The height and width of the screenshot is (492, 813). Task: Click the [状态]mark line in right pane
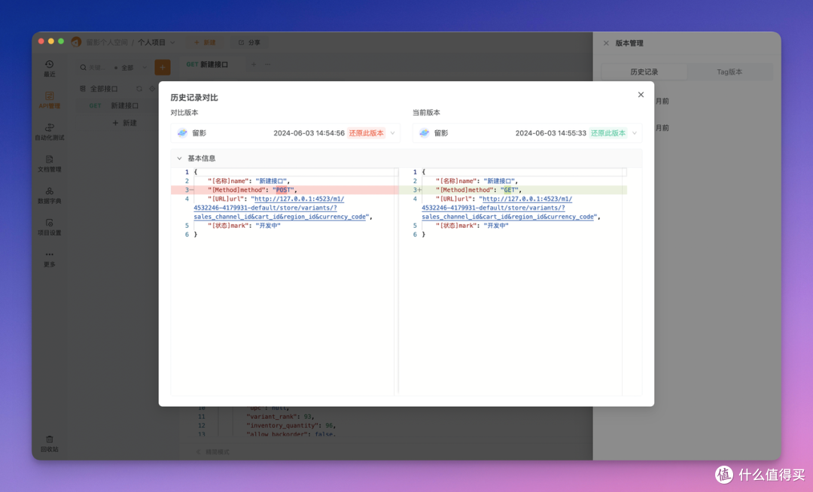tap(472, 226)
